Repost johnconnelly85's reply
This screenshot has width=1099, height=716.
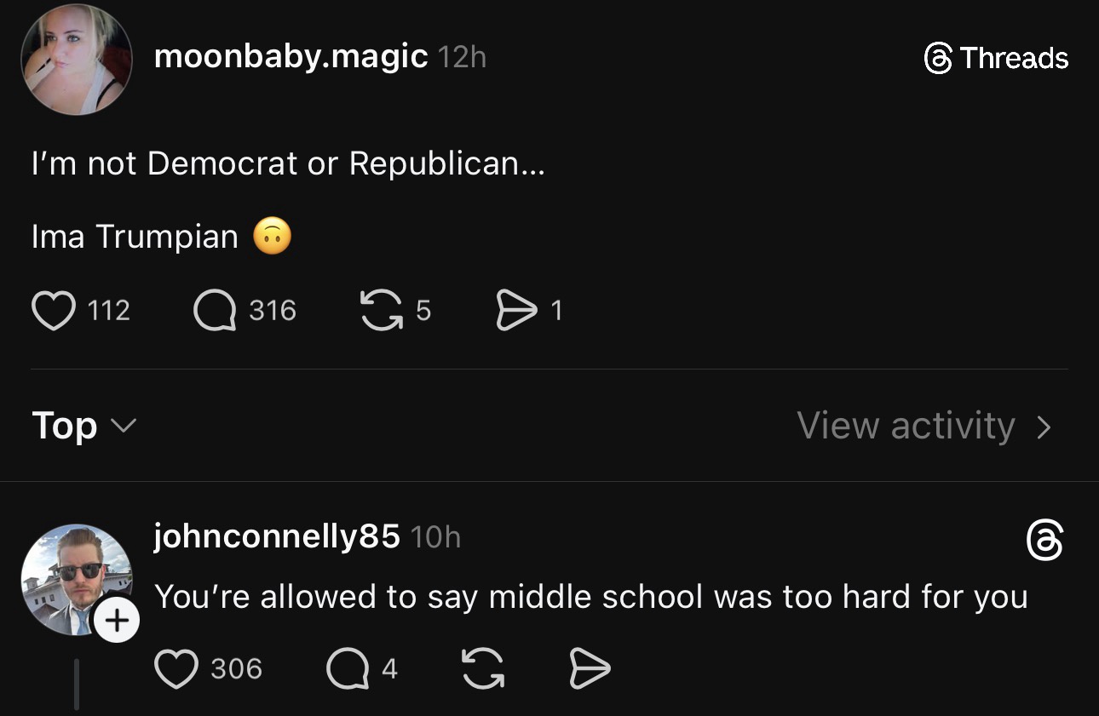(x=482, y=669)
